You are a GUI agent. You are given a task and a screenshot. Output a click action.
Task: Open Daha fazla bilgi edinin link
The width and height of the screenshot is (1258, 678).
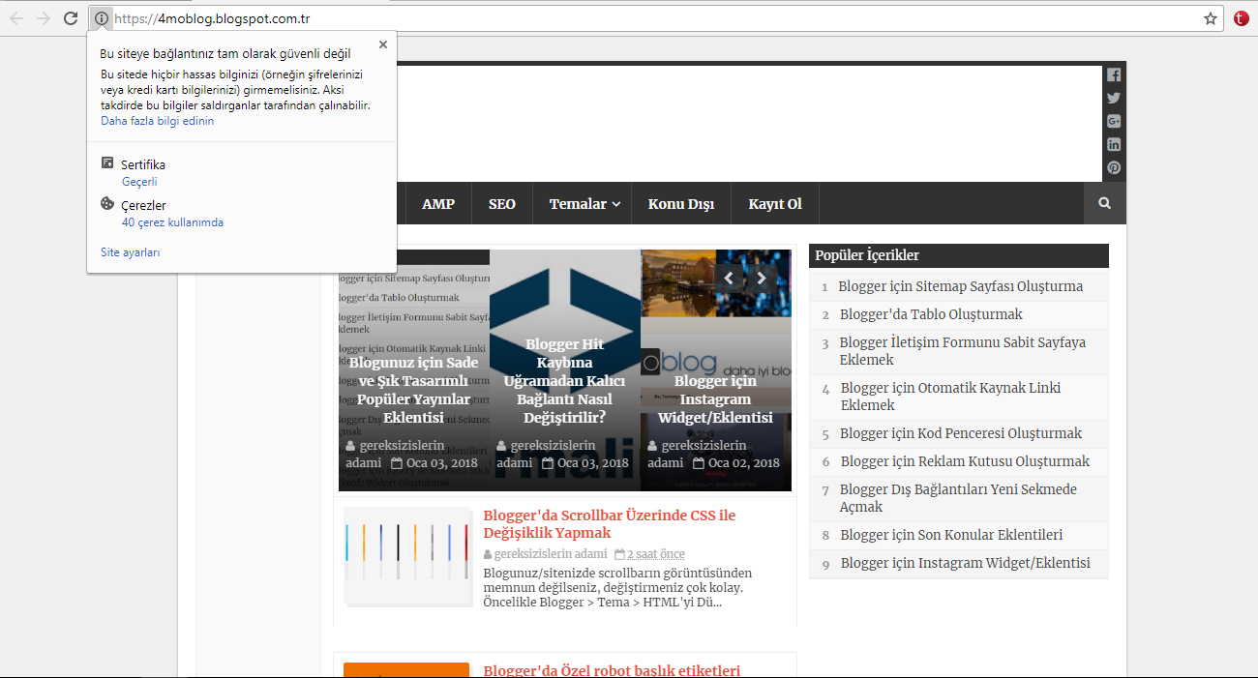(x=158, y=121)
